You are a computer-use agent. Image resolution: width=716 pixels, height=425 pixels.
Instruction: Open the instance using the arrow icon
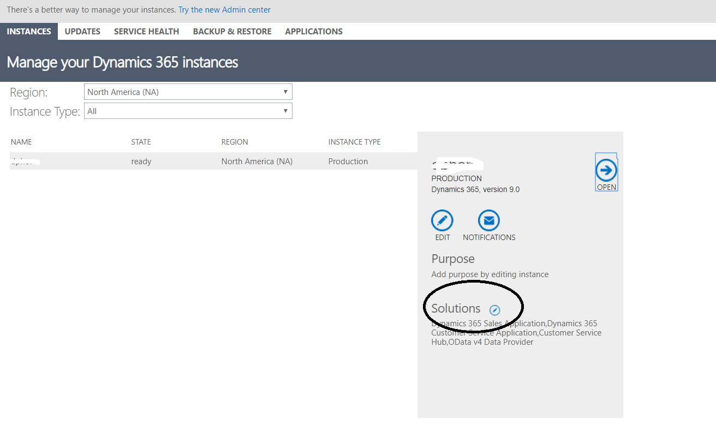[606, 171]
